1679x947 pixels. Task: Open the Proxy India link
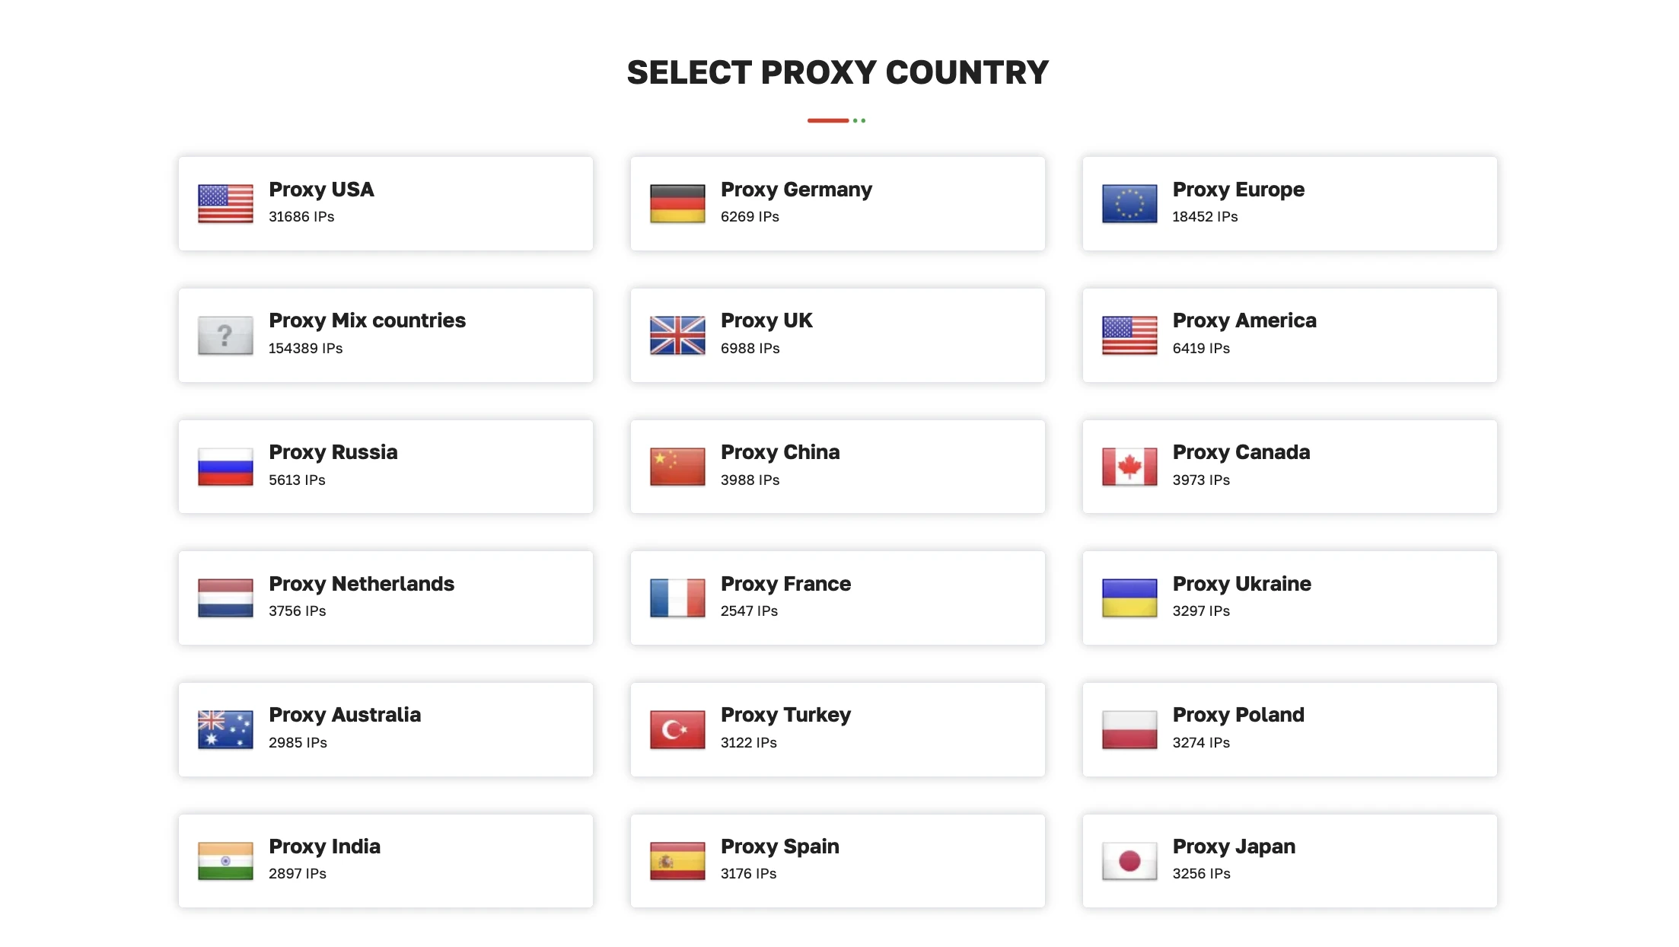[x=385, y=861]
